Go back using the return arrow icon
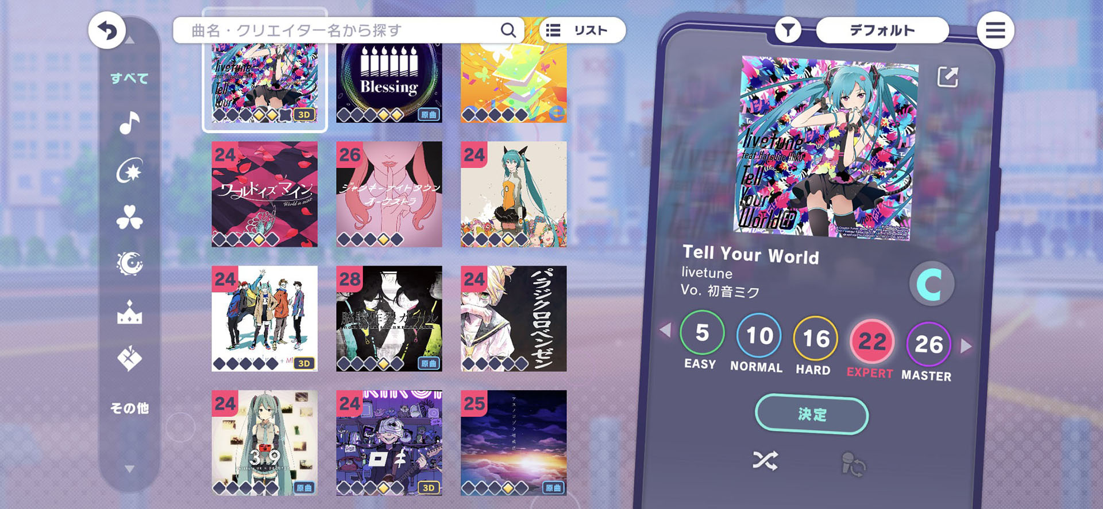This screenshot has height=509, width=1103. [x=107, y=30]
